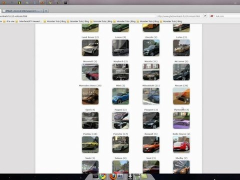The width and height of the screenshot is (240, 180).
Task: Reload the page with the refresh icon
Action: pos(205,16)
